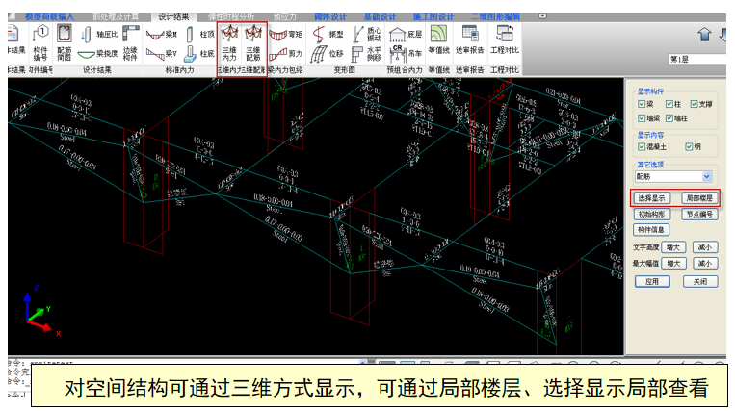Expand the 配筋 options dropdown
The image size is (735, 411).
click(707, 176)
